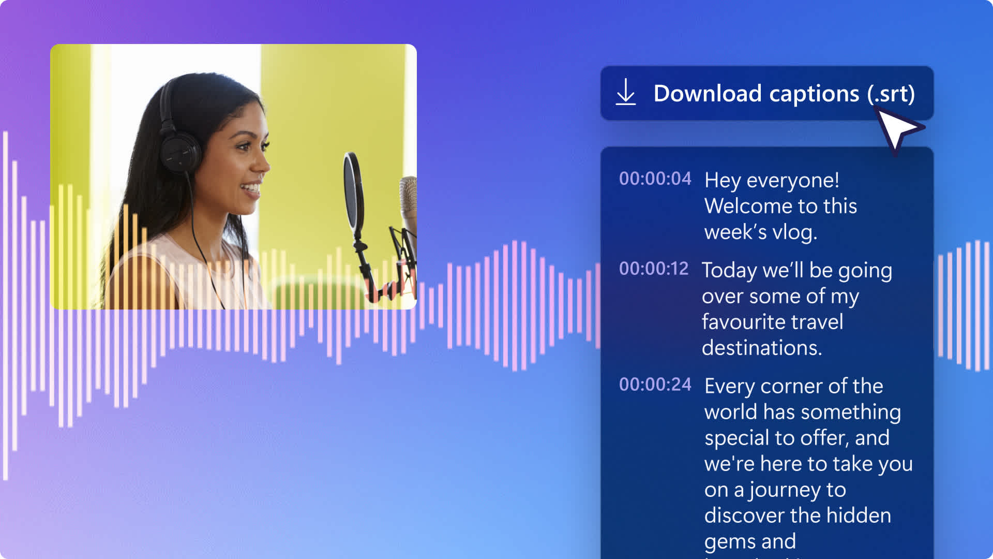Image resolution: width=993 pixels, height=559 pixels.
Task: Select the 00:00:04 timestamp
Action: point(655,179)
